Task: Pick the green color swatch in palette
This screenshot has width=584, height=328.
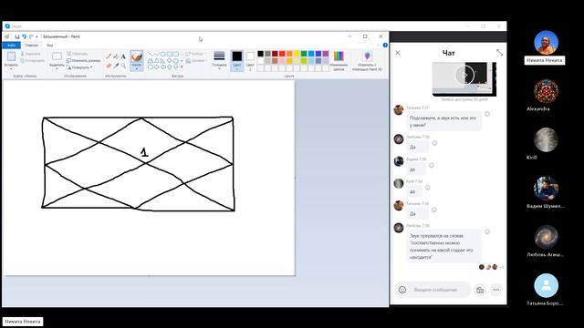Action: tap(304, 54)
